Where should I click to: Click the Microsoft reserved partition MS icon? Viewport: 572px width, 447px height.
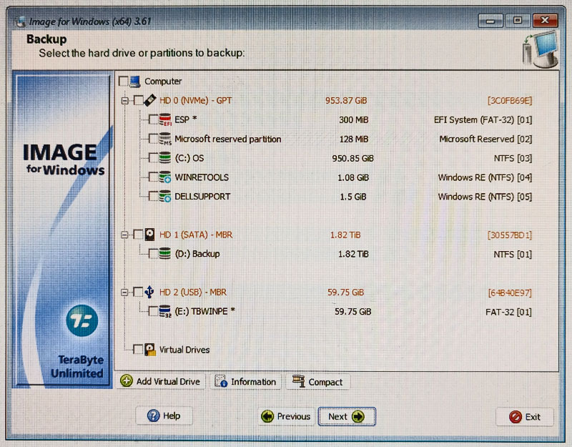point(165,139)
